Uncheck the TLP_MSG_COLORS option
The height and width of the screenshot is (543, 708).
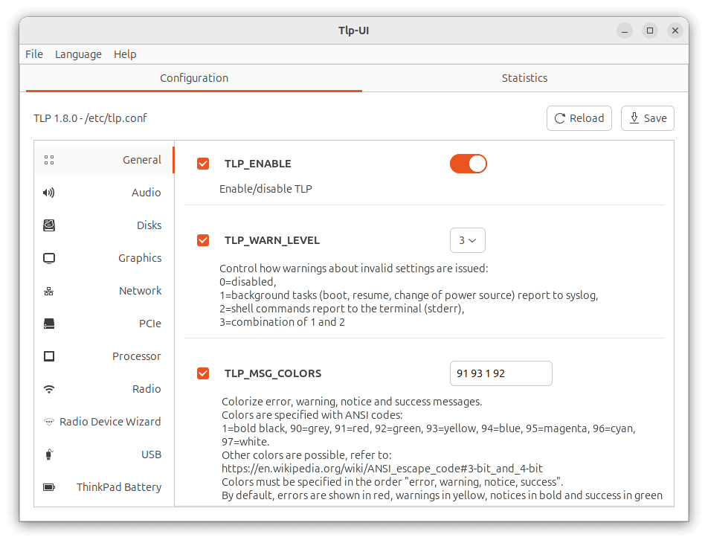coord(203,373)
